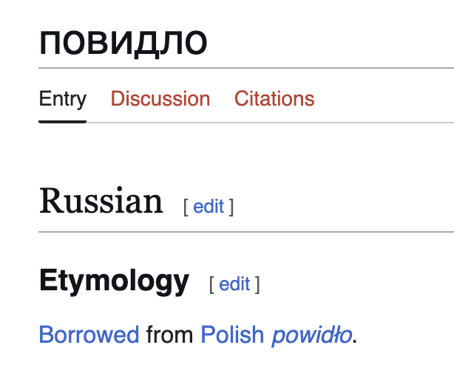Open the Borrowed glossary link

pos(89,335)
